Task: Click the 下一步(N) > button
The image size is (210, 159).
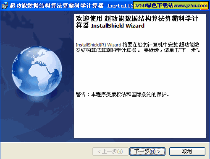Action: (x=147, y=151)
